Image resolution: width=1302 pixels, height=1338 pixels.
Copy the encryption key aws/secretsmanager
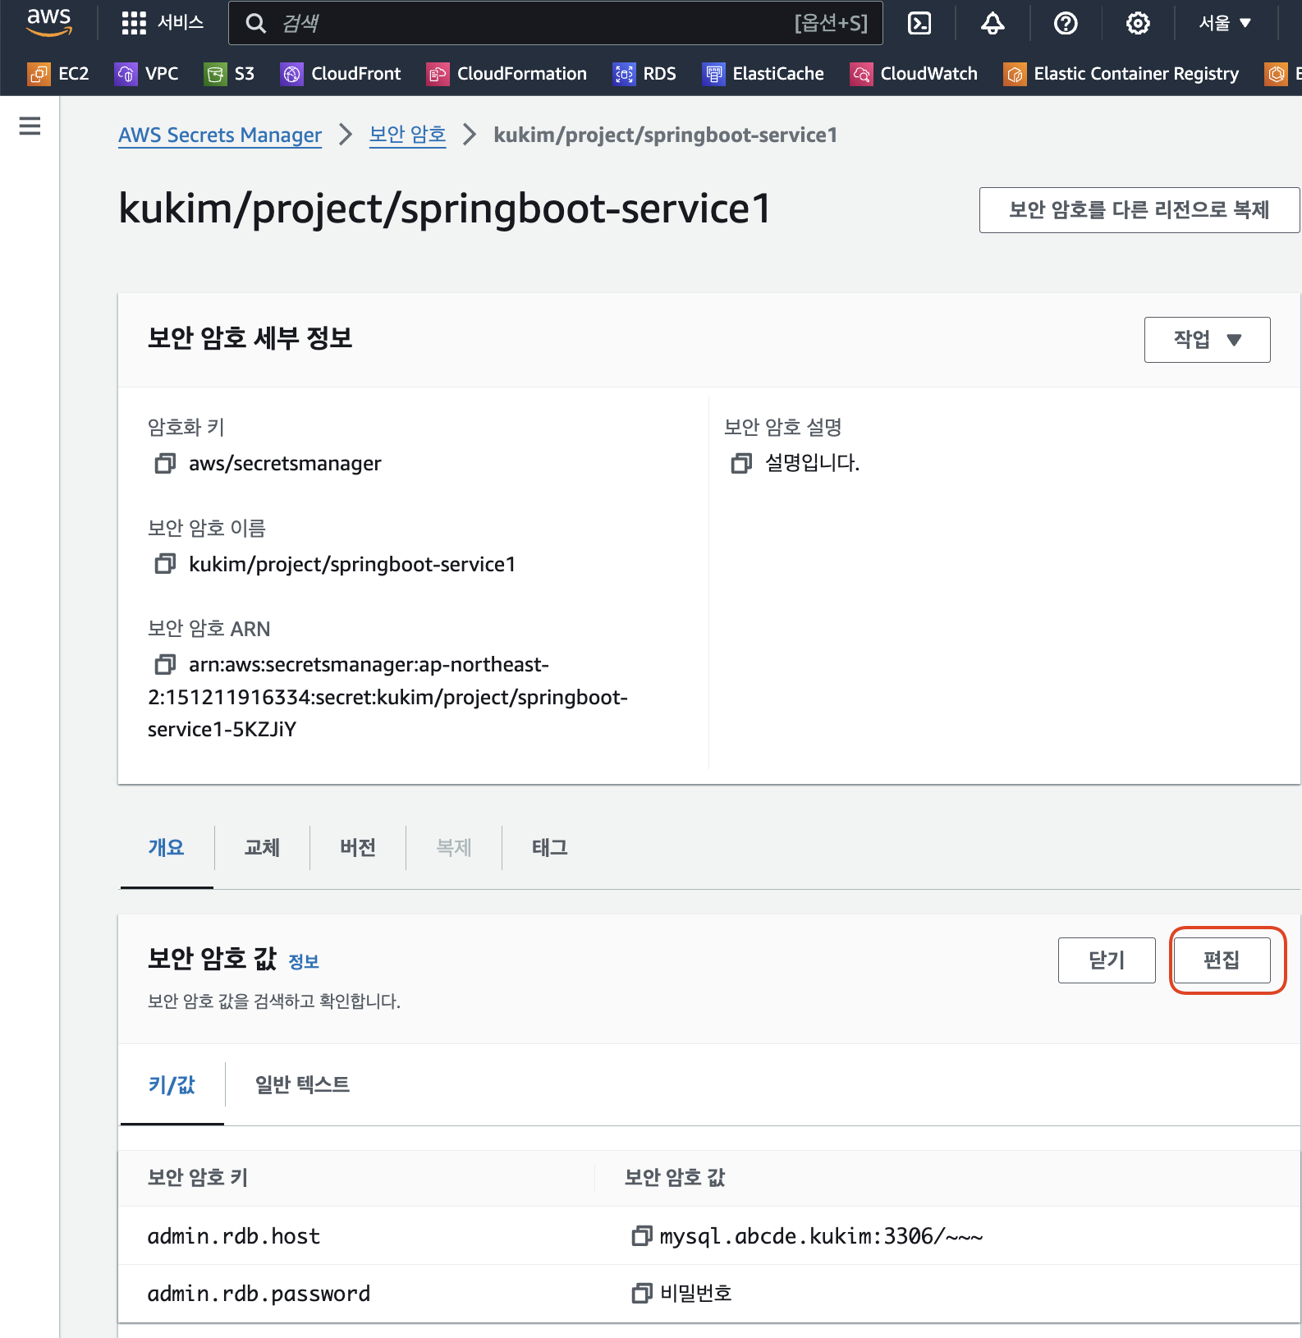[x=165, y=464]
